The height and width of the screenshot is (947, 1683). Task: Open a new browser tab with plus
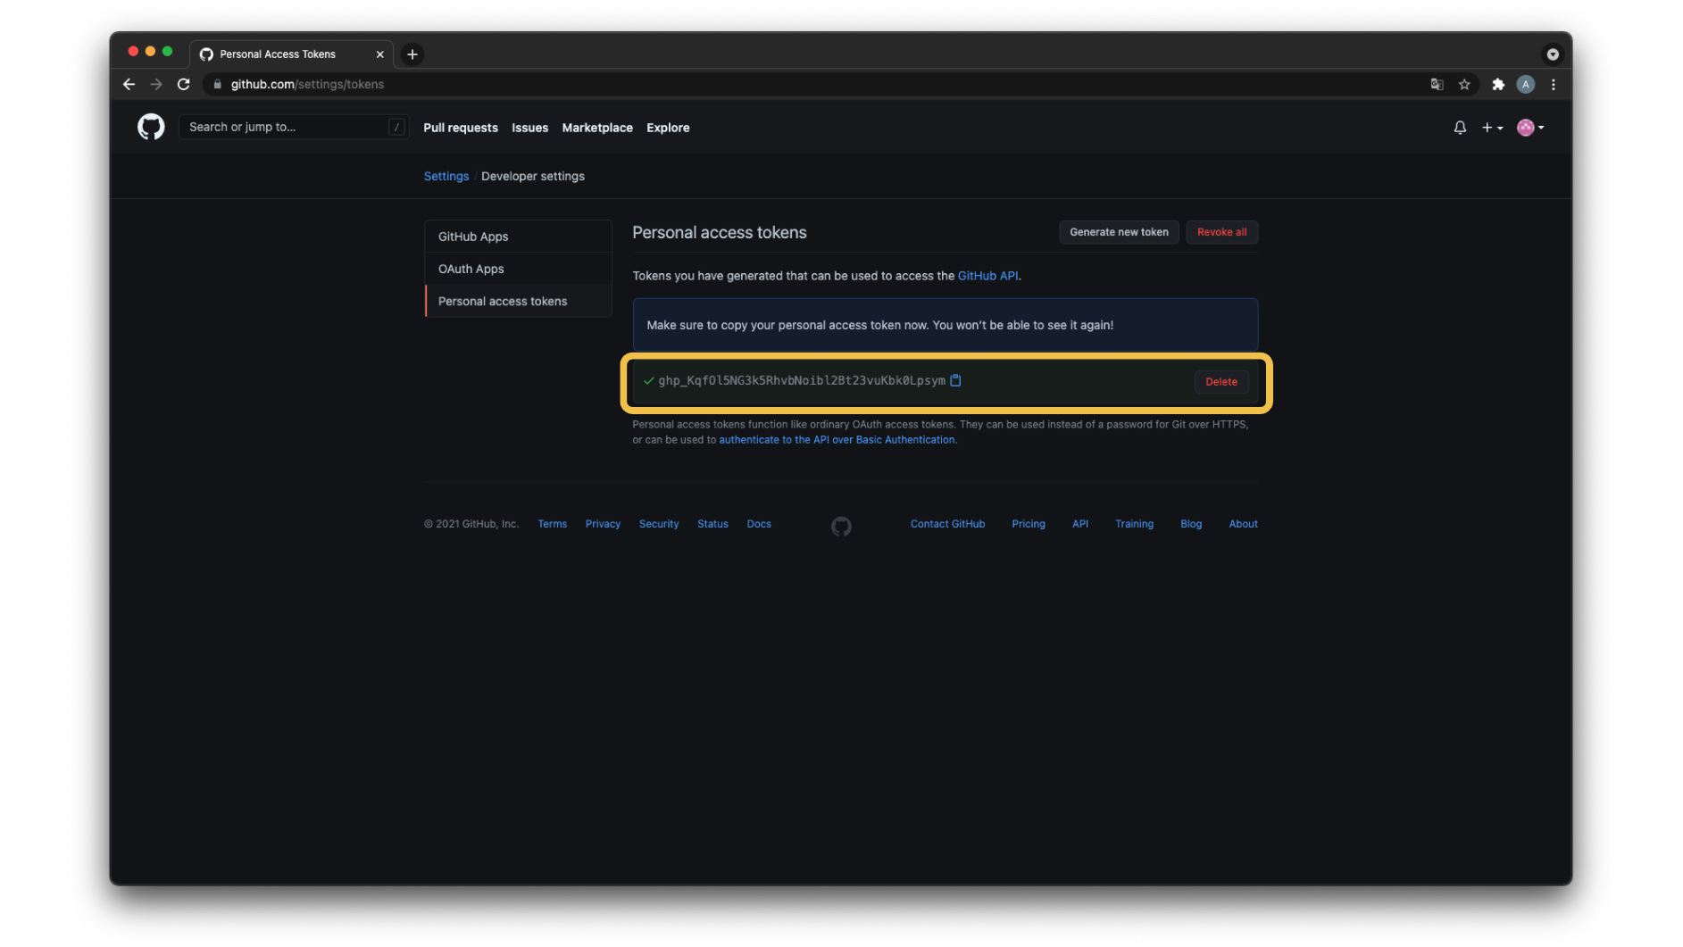[412, 54]
